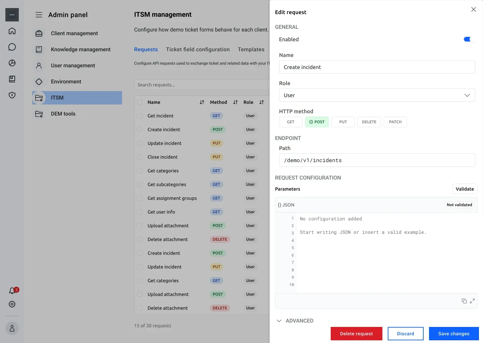Click Save changes button
The image size is (483, 343).
click(454, 334)
